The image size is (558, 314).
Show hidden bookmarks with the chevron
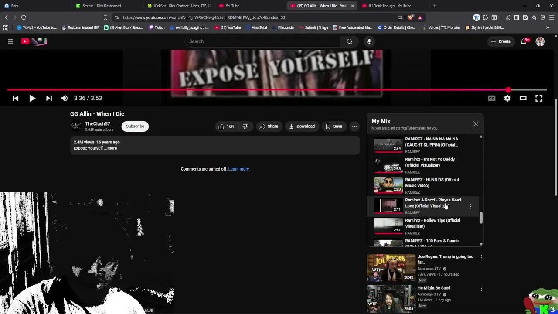pos(548,27)
